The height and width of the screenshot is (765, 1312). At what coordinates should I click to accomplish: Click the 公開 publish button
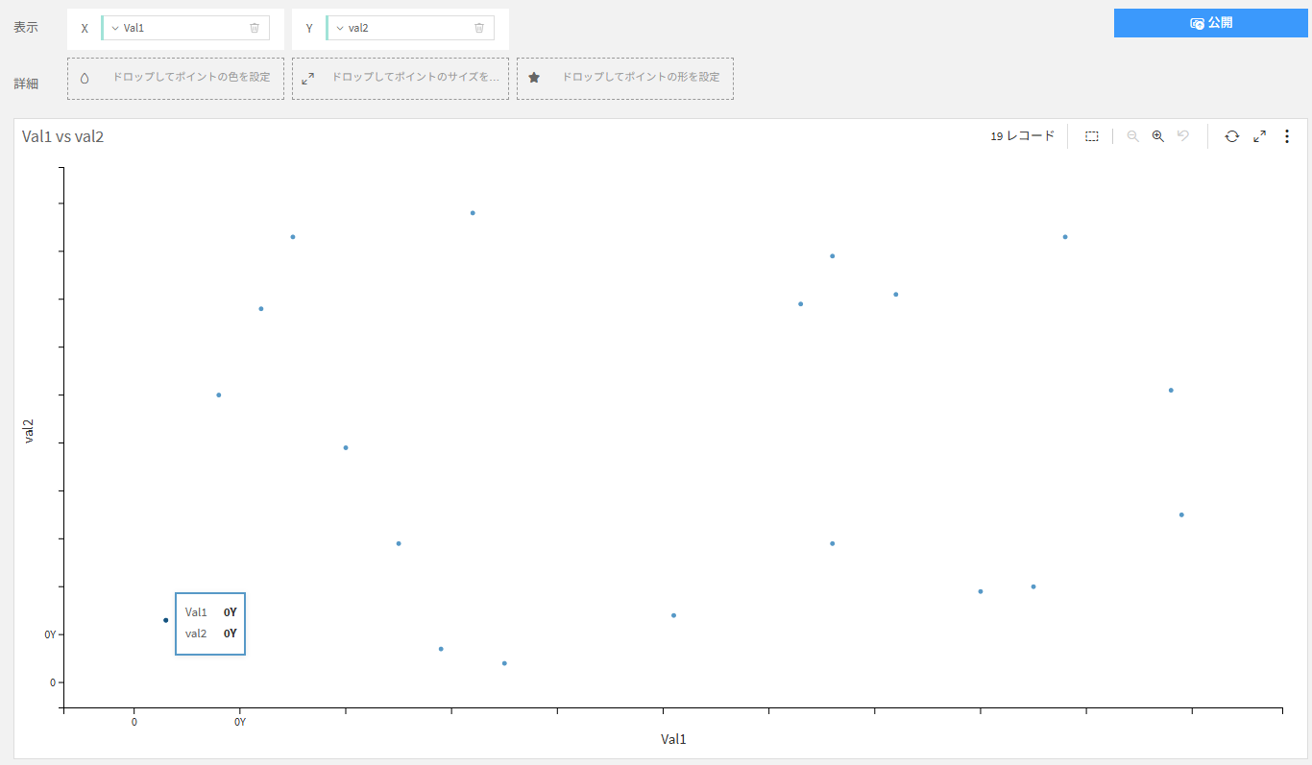1210,23
